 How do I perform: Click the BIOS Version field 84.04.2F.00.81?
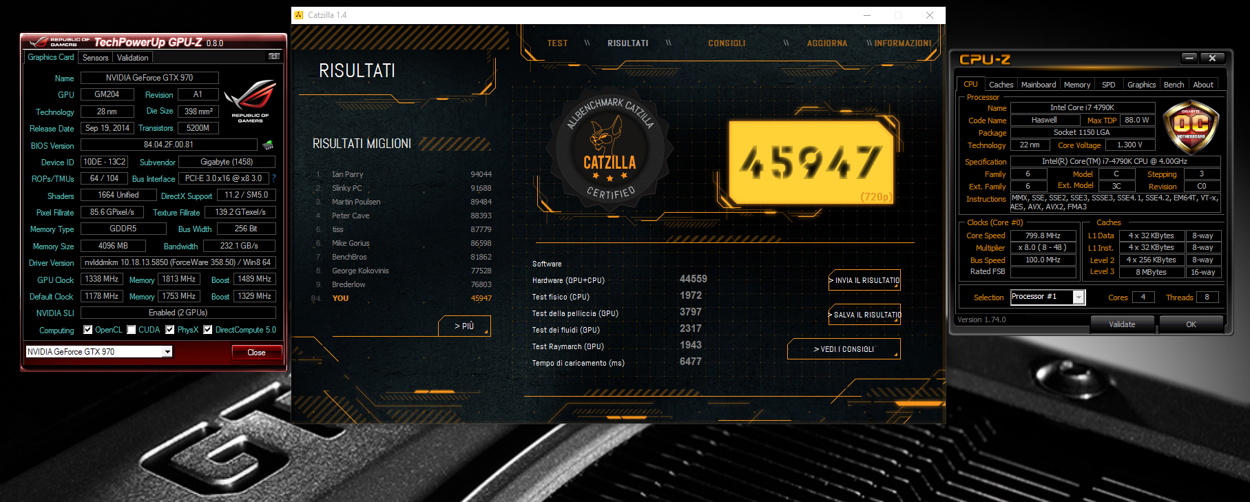point(169,145)
